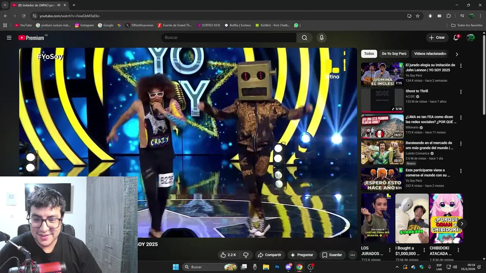This screenshot has height=273, width=486.
Task: Select the Todos filter chip
Action: pos(369,54)
